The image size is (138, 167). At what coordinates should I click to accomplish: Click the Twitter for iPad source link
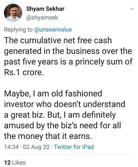click(x=74, y=147)
